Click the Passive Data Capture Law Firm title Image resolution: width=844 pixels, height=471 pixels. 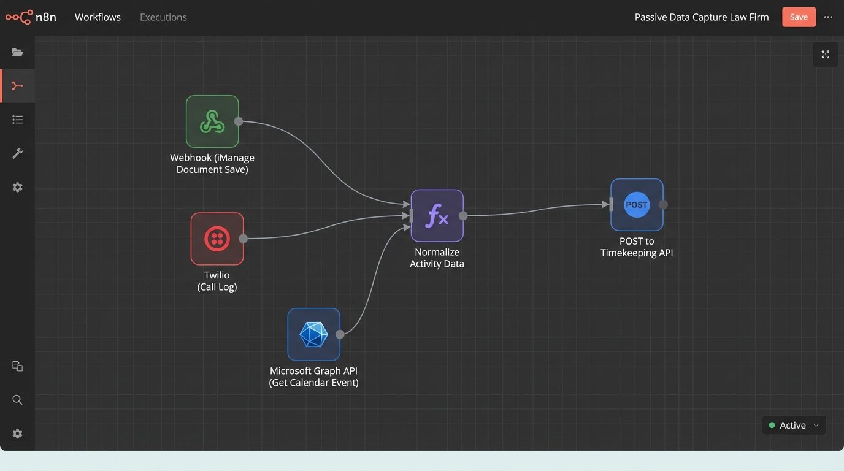click(701, 17)
